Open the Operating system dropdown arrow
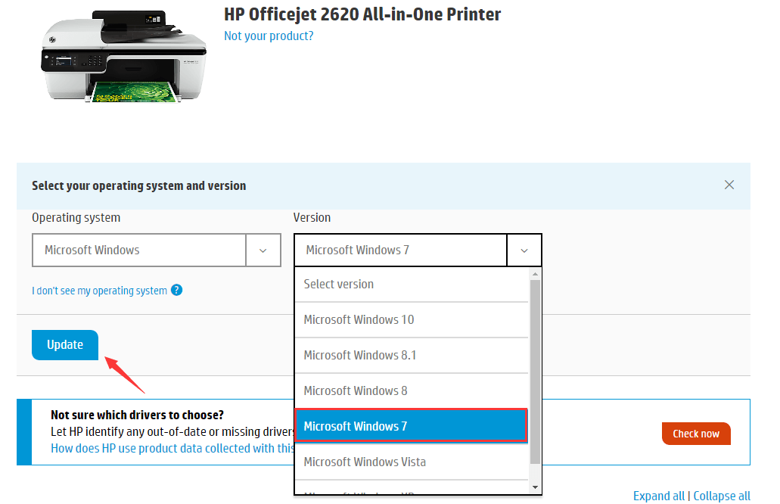780x504 pixels. [x=263, y=250]
